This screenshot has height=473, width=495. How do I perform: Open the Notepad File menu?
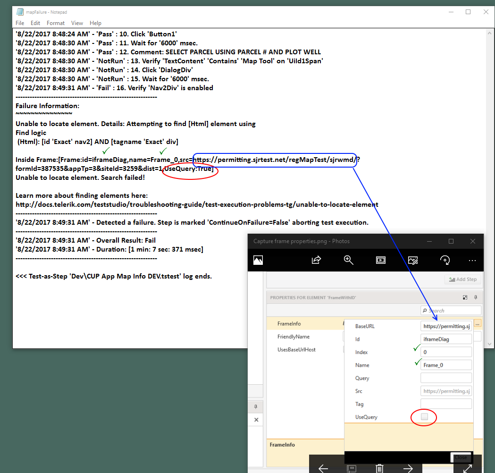point(20,23)
